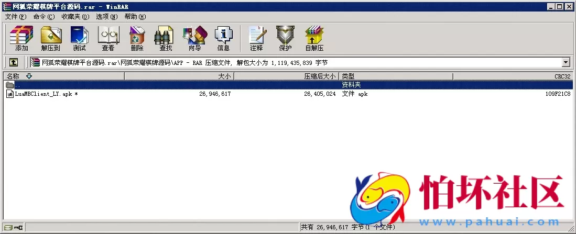Select the parent folder ".." row

[x=19, y=85]
